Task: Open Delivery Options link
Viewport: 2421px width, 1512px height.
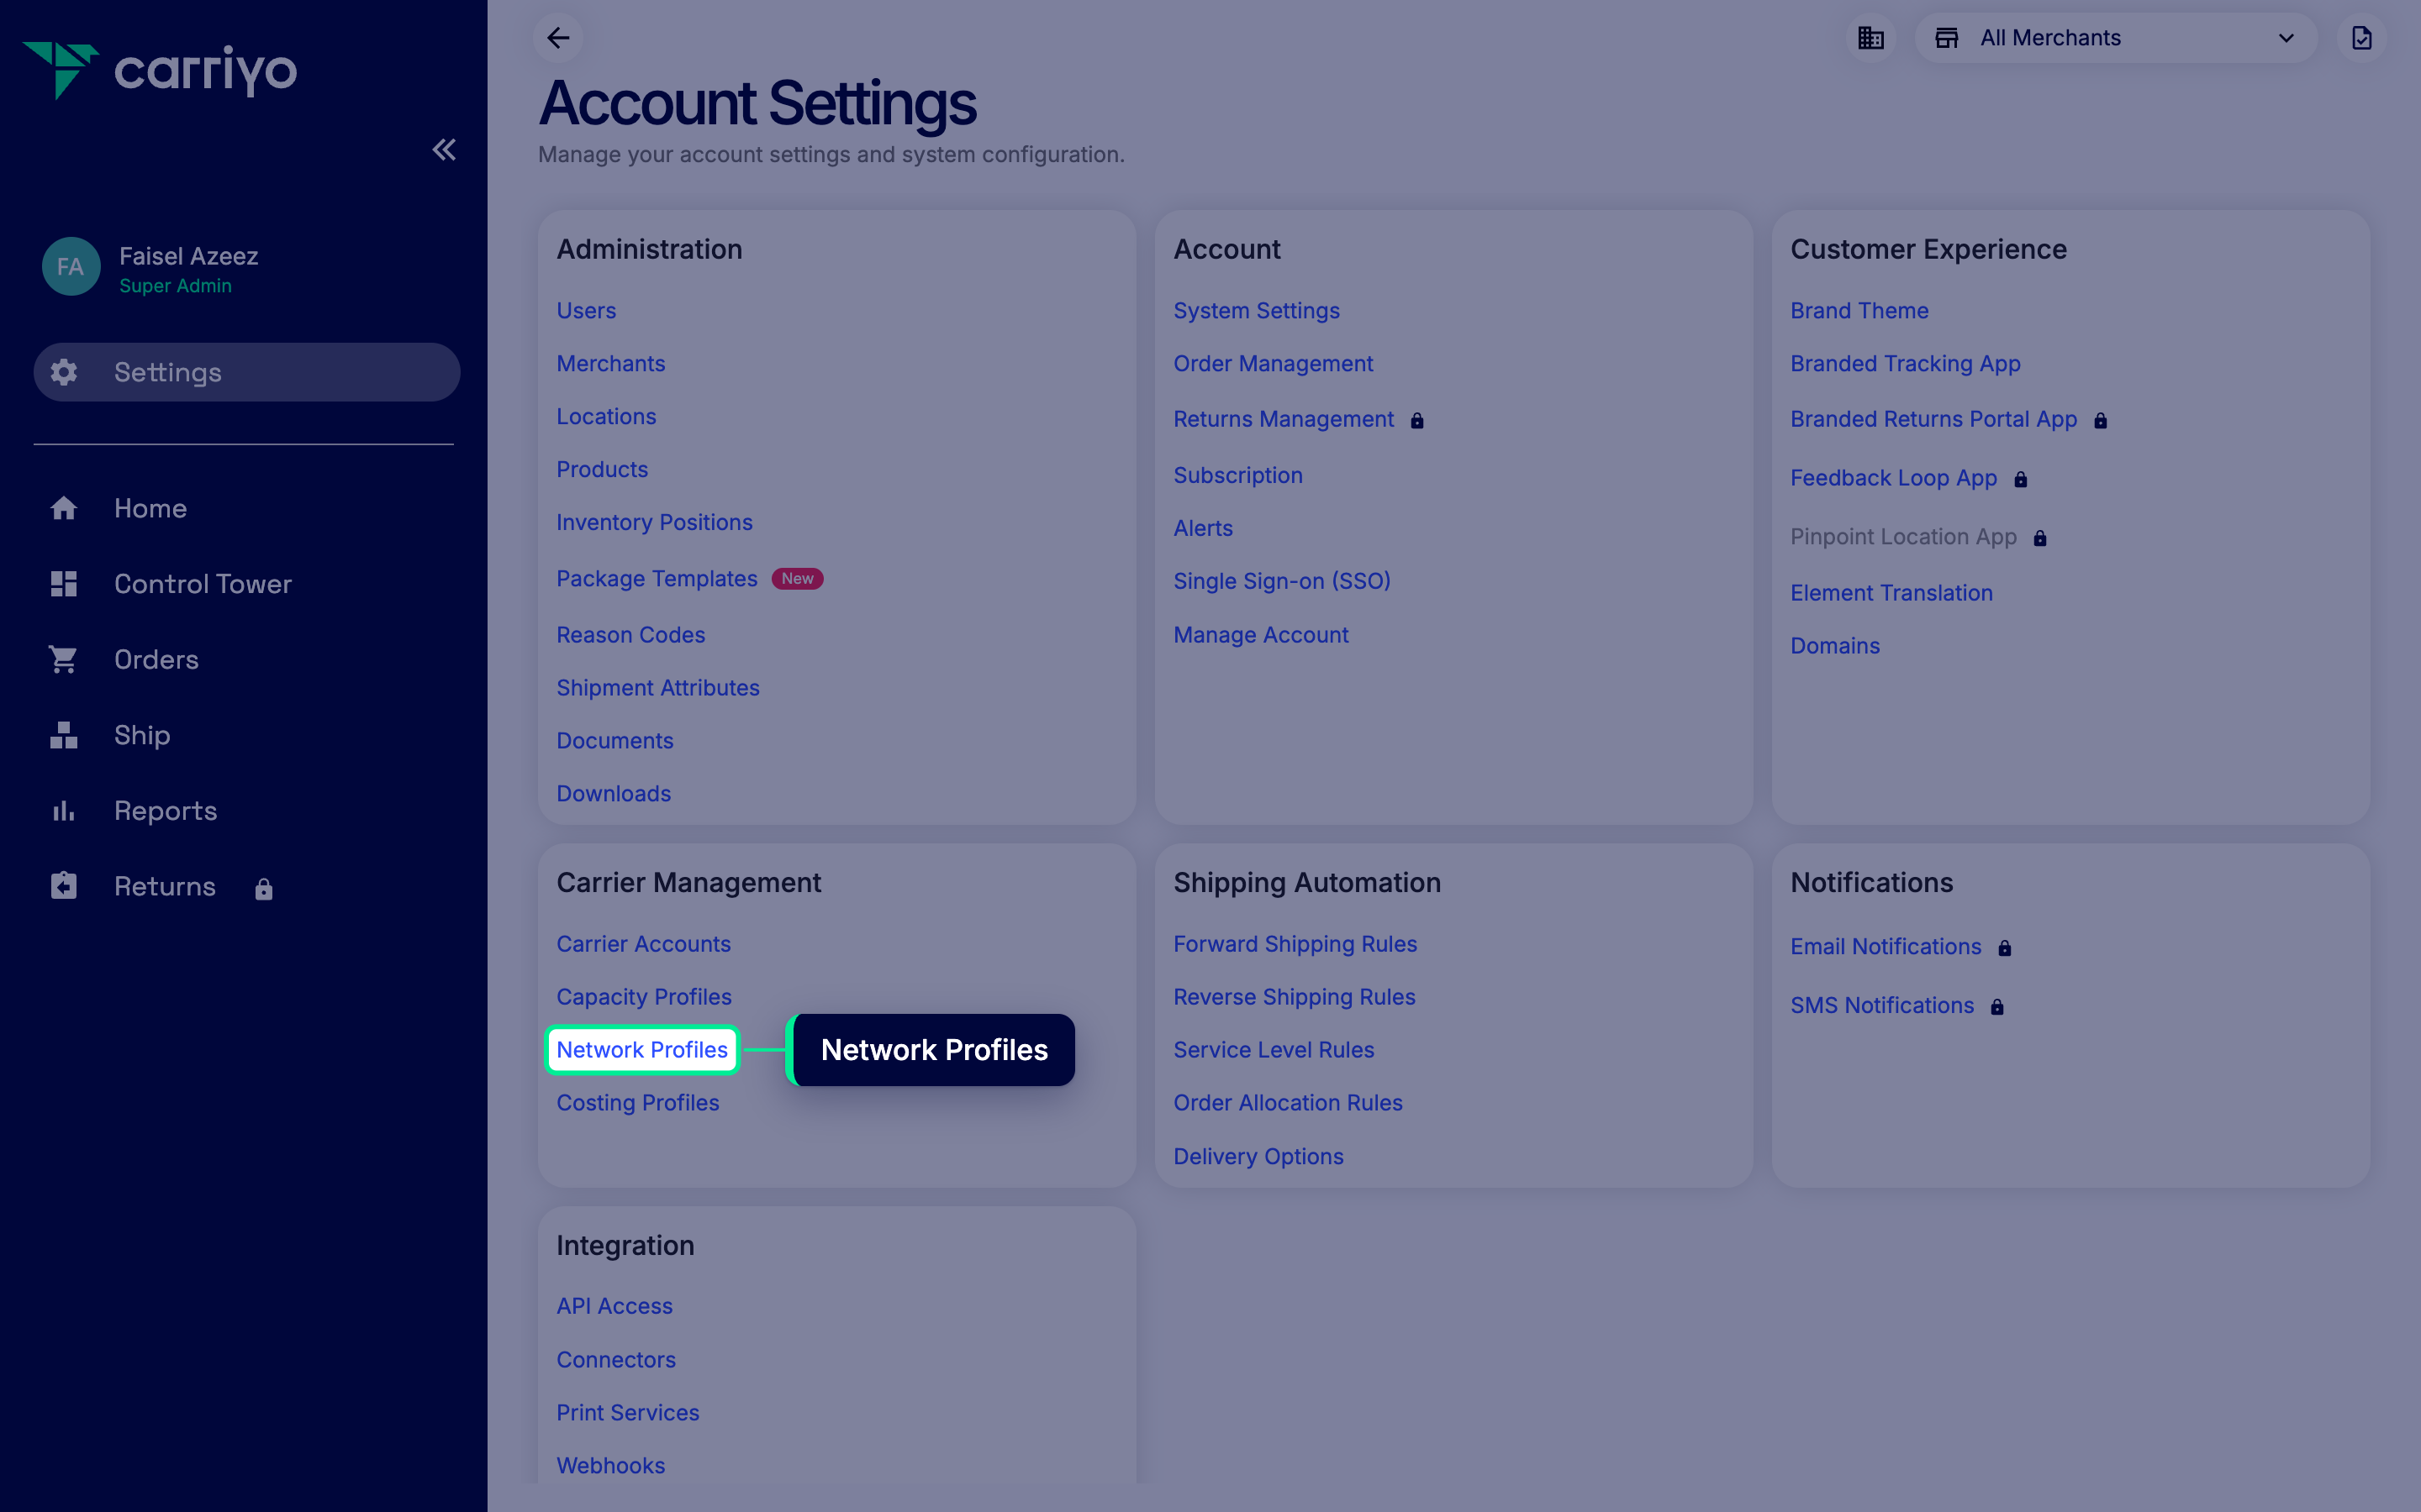Action: pos(1258,1156)
